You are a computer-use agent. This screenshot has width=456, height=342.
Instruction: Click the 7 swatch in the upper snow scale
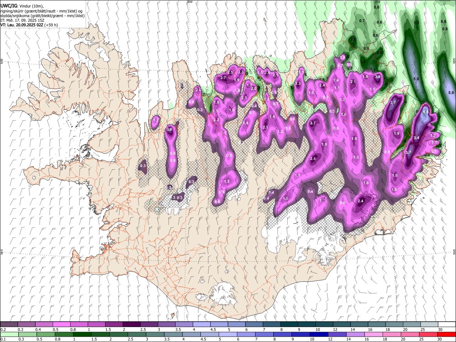(271, 324)
